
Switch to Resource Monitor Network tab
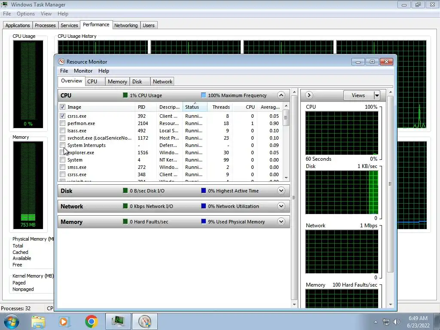(x=162, y=81)
